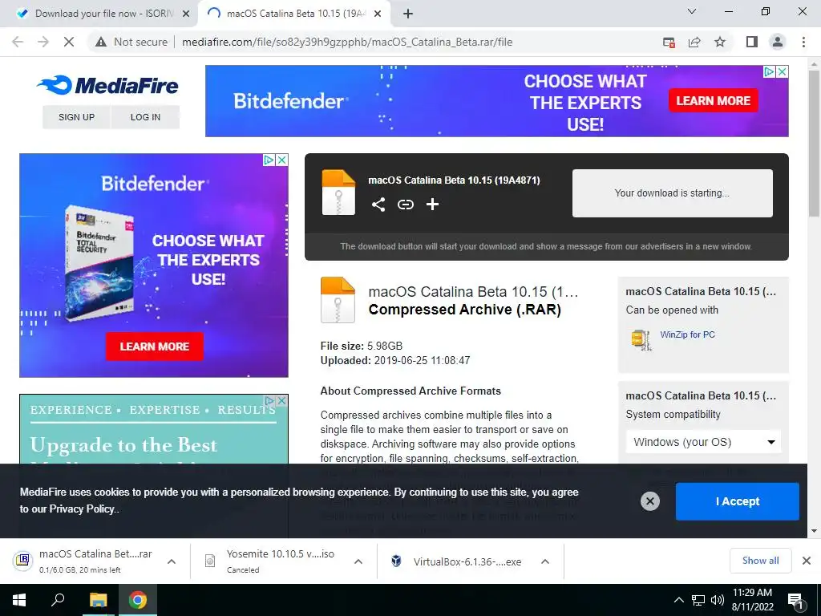Click the About Compressed Archive Formats heading

[410, 391]
